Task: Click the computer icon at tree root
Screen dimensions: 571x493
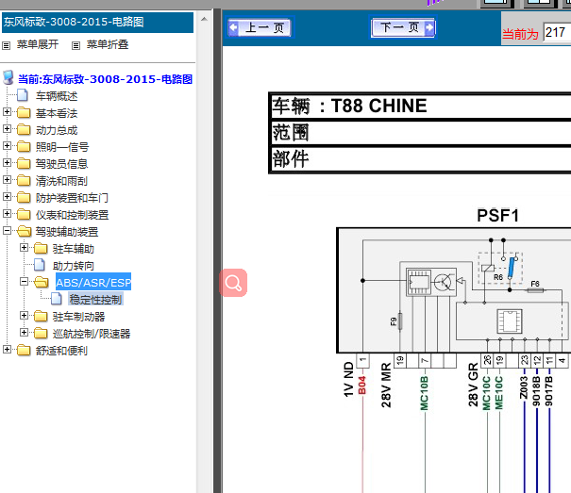Action: point(8,78)
